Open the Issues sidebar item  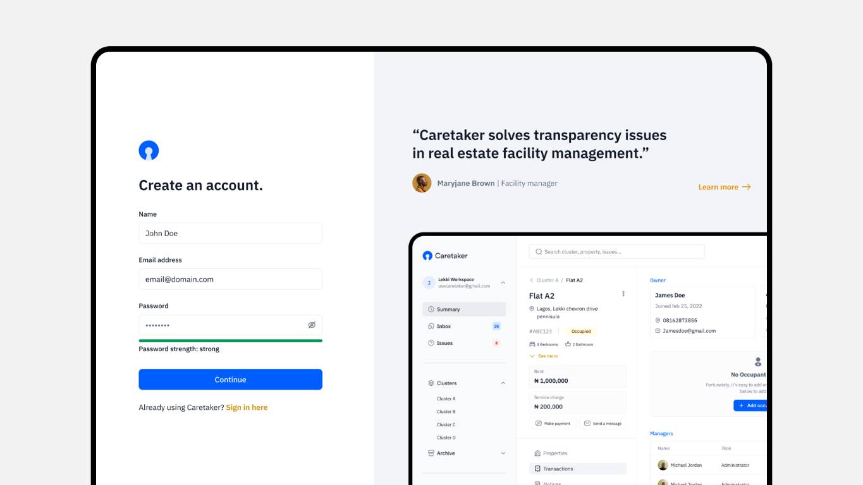click(x=464, y=343)
